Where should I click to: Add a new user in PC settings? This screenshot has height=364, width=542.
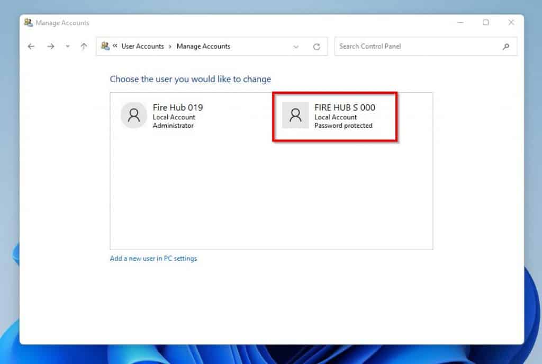tap(153, 259)
